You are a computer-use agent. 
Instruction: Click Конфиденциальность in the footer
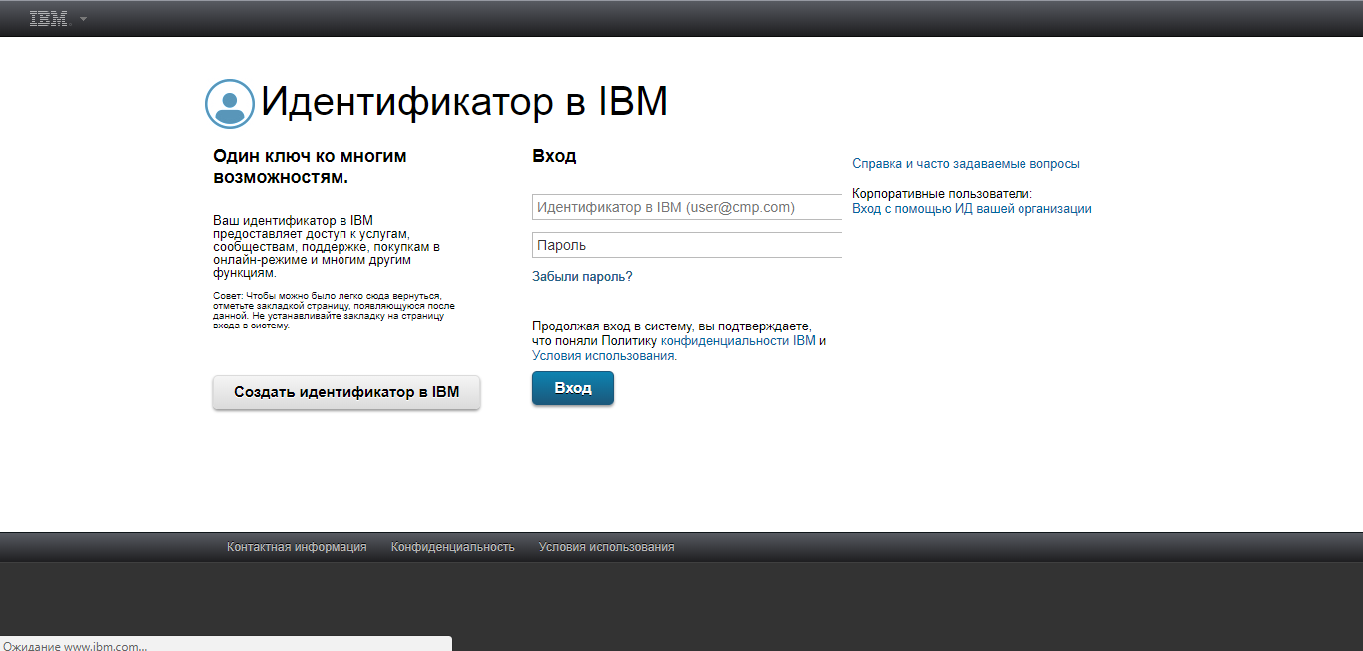[x=452, y=546]
